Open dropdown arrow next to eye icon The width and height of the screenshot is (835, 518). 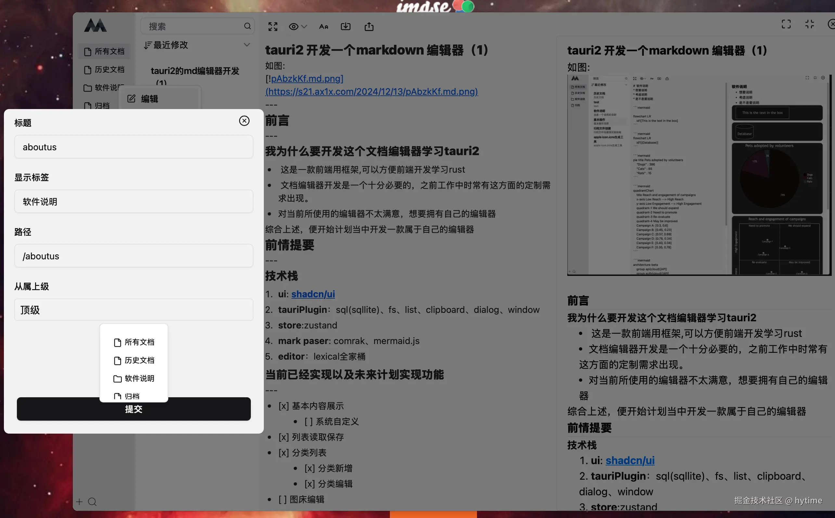(x=304, y=27)
